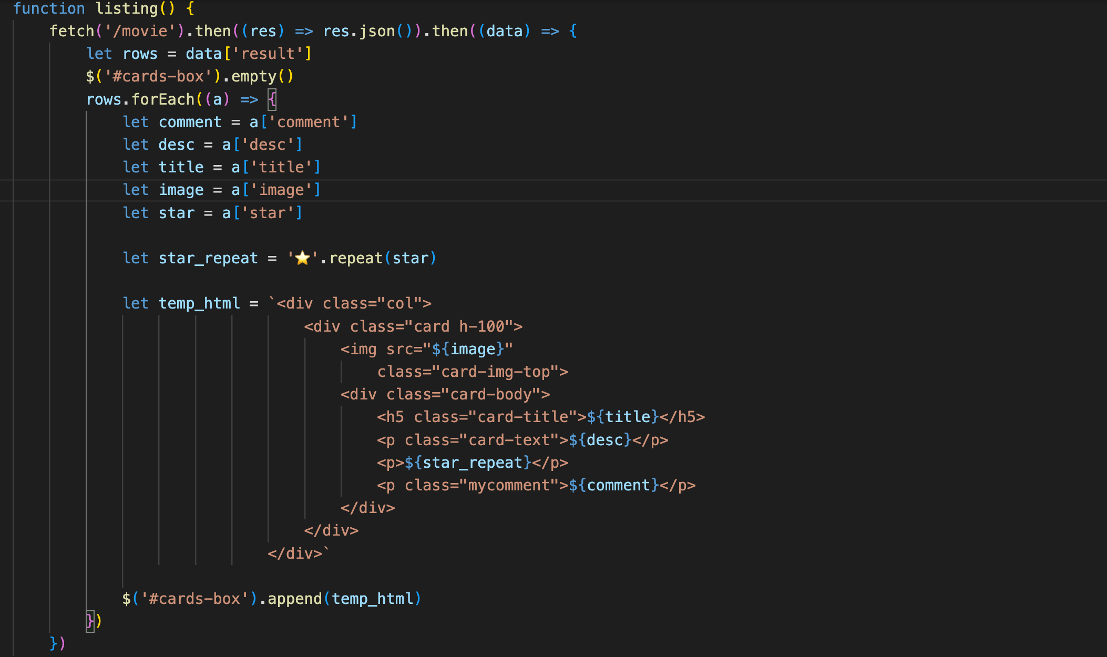
Task: Click the 'function' keyword on the first line
Action: [x=49, y=8]
